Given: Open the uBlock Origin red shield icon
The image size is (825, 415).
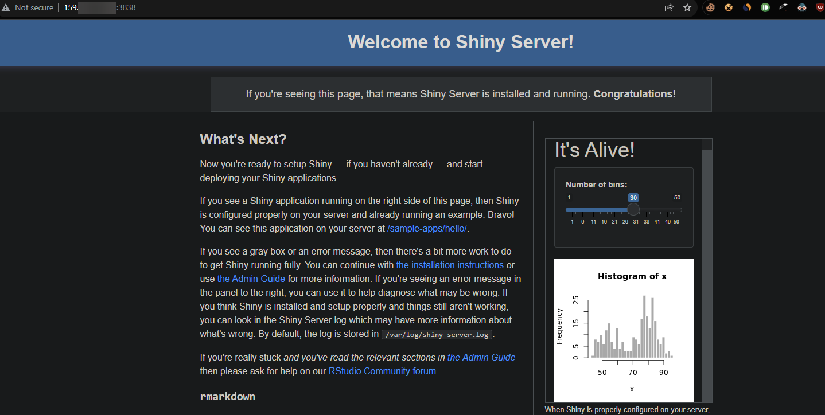Looking at the screenshot, I should point(819,8).
